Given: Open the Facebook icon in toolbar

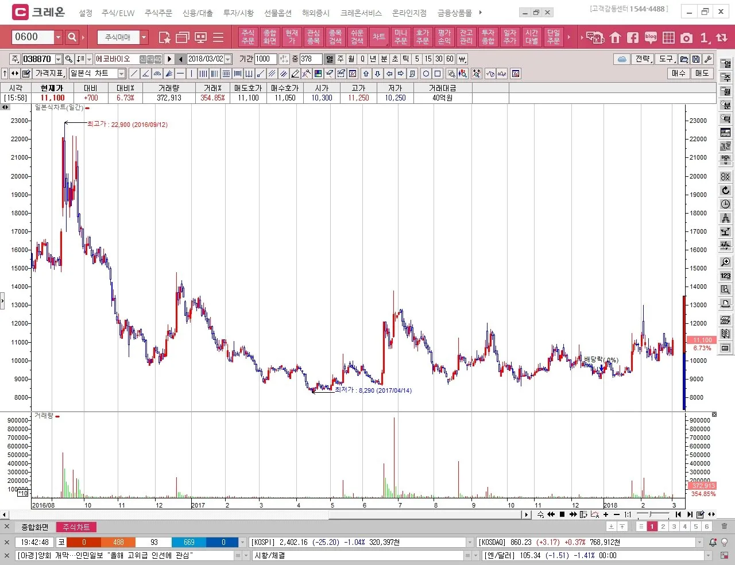Looking at the screenshot, I should point(633,38).
